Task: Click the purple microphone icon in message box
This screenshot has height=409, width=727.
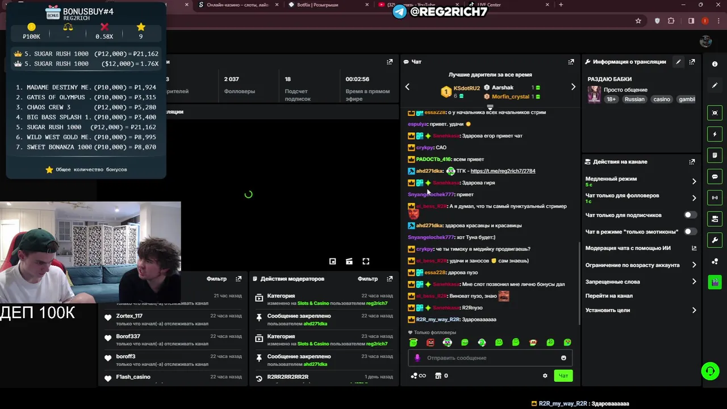Action: click(417, 358)
